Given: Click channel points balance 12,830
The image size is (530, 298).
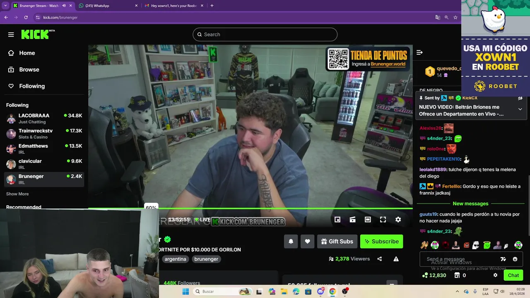Looking at the screenshot, I should pyautogui.click(x=434, y=275).
